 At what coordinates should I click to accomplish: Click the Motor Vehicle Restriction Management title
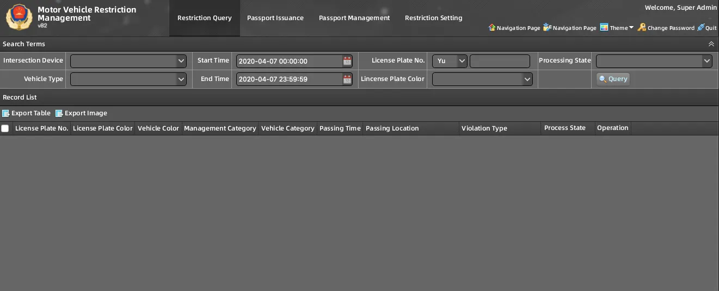pos(87,14)
